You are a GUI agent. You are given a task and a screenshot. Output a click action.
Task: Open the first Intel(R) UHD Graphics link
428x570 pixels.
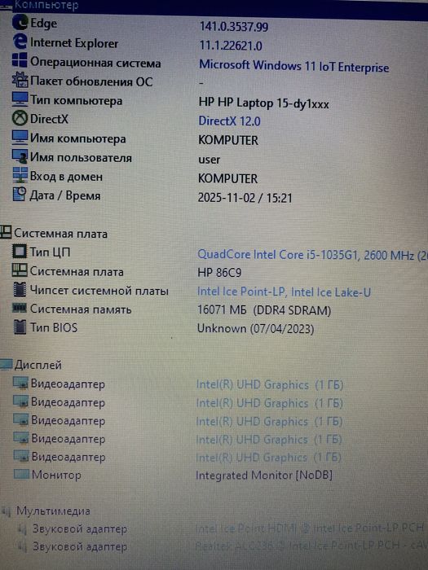click(x=270, y=384)
